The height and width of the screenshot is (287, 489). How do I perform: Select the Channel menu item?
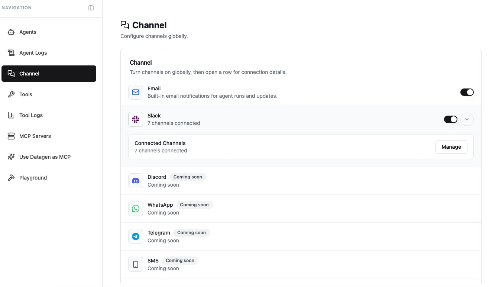tap(49, 74)
